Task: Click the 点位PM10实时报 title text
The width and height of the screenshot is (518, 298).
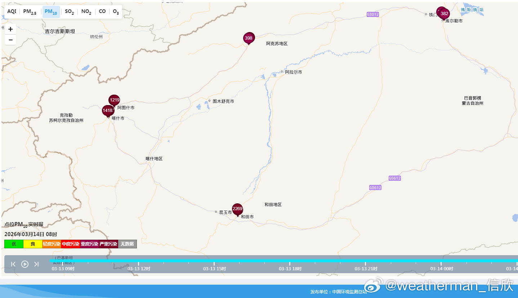Action: [24, 225]
